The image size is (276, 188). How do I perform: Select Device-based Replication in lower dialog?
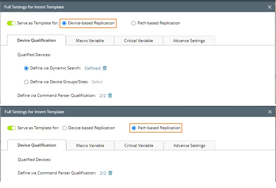pos(65,128)
